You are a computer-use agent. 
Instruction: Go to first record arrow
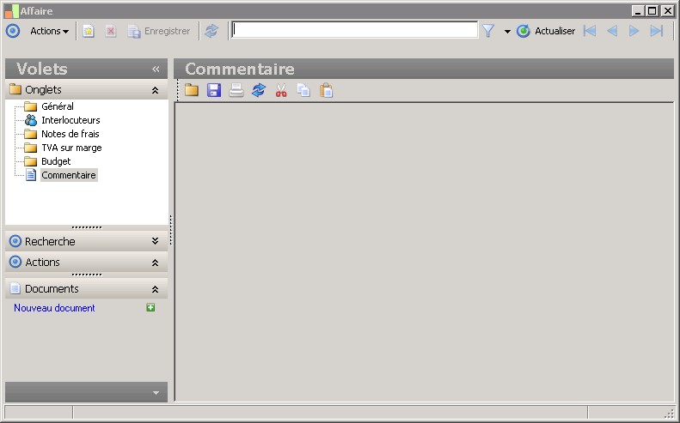click(x=590, y=31)
